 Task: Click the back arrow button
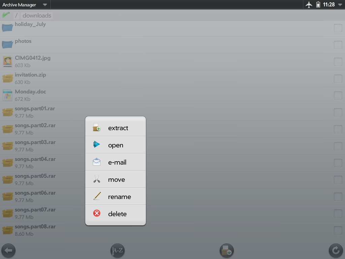tap(8, 251)
